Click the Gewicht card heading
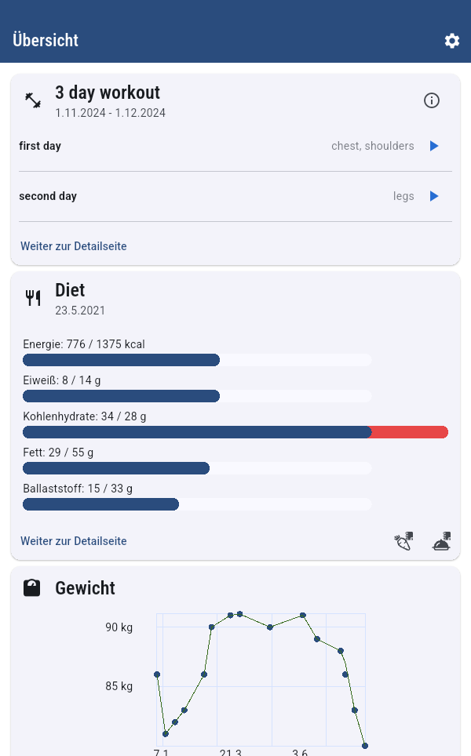This screenshot has width=471, height=756. pos(85,588)
